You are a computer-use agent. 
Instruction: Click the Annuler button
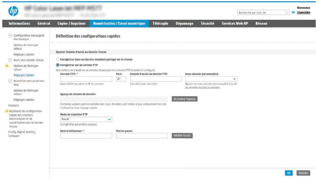[x=303, y=173]
